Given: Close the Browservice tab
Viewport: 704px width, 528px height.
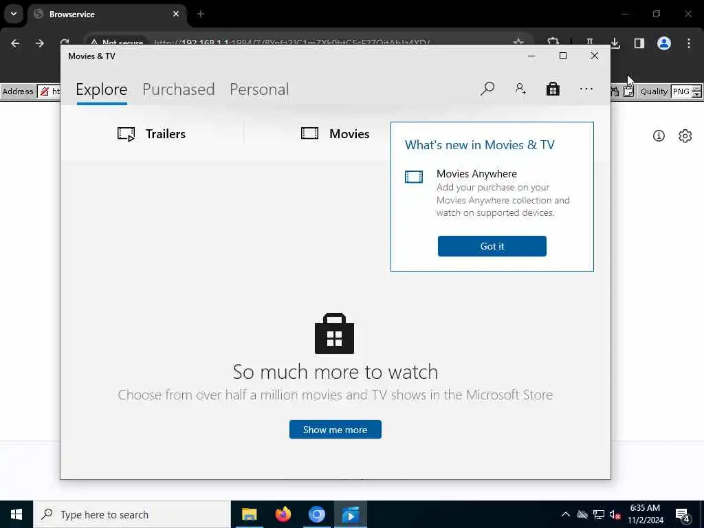Looking at the screenshot, I should coord(176,14).
